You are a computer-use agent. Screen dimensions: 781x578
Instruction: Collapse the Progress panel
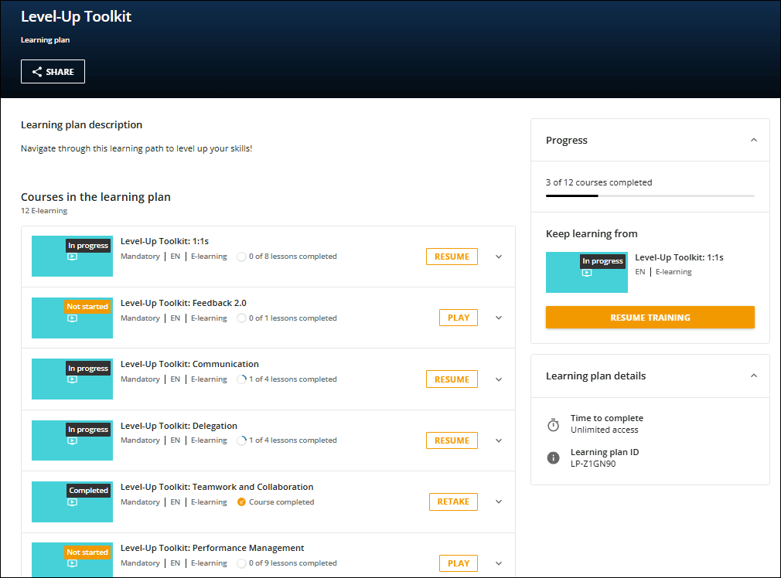pos(753,140)
